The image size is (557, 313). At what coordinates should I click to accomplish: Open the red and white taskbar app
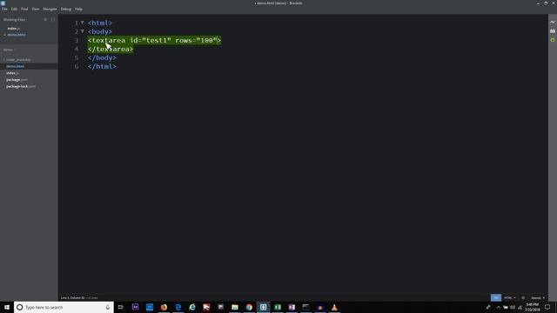click(206, 307)
